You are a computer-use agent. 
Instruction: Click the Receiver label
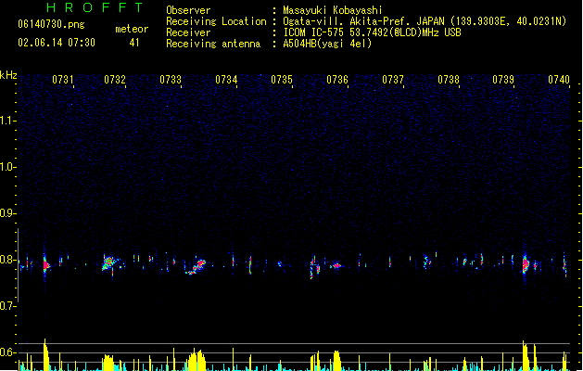188,32
